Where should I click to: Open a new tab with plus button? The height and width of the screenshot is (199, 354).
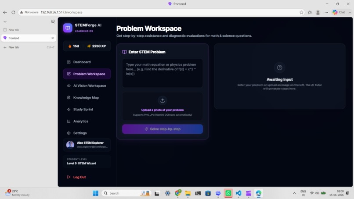pyautogui.click(x=29, y=47)
